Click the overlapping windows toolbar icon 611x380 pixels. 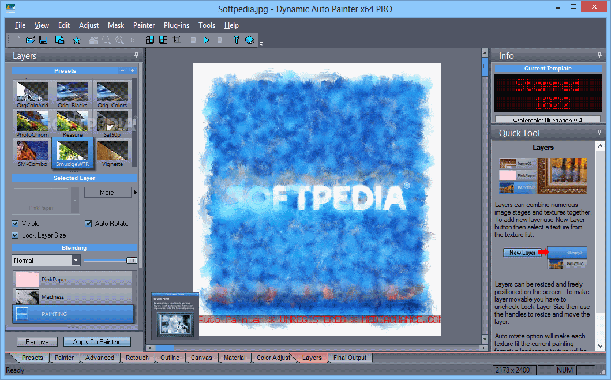pyautogui.click(x=59, y=40)
